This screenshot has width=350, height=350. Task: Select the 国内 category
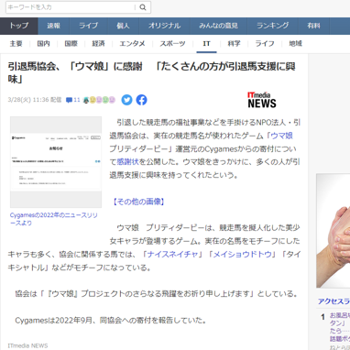click(x=43, y=44)
